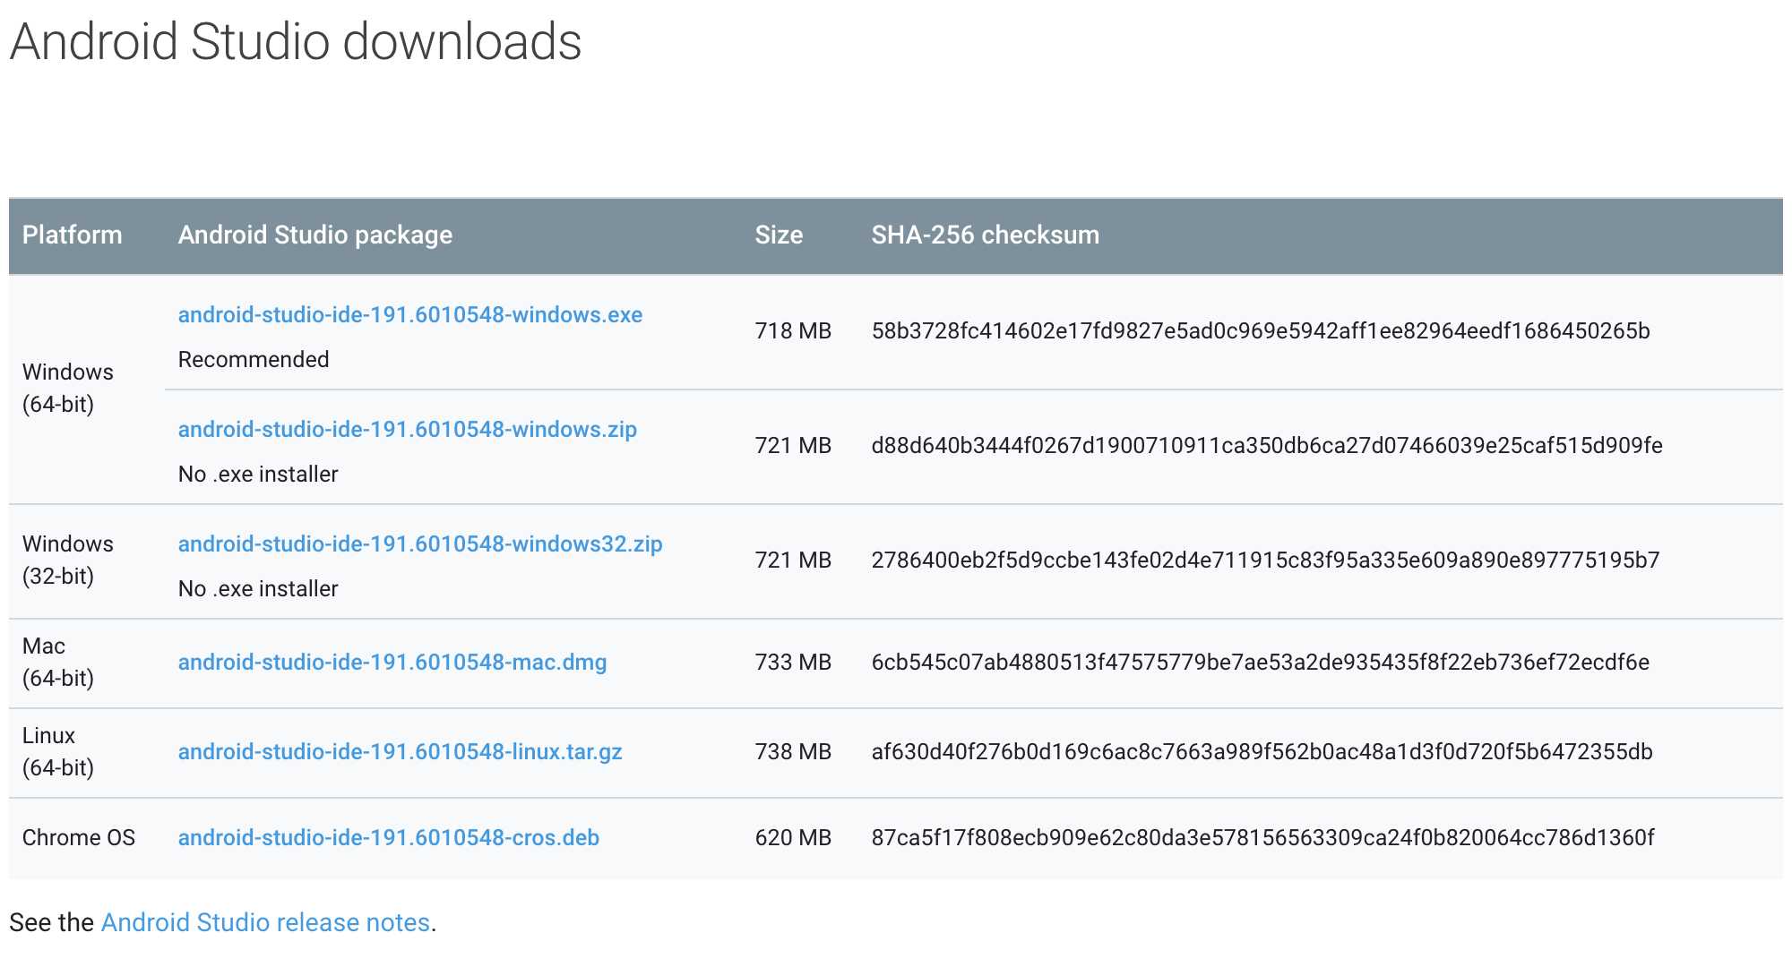Click the 738 MB size value
1792x967 pixels.
(x=794, y=752)
